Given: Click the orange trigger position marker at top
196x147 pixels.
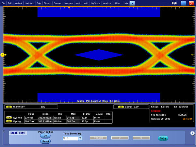Looking at the screenshot, I should [69, 7].
